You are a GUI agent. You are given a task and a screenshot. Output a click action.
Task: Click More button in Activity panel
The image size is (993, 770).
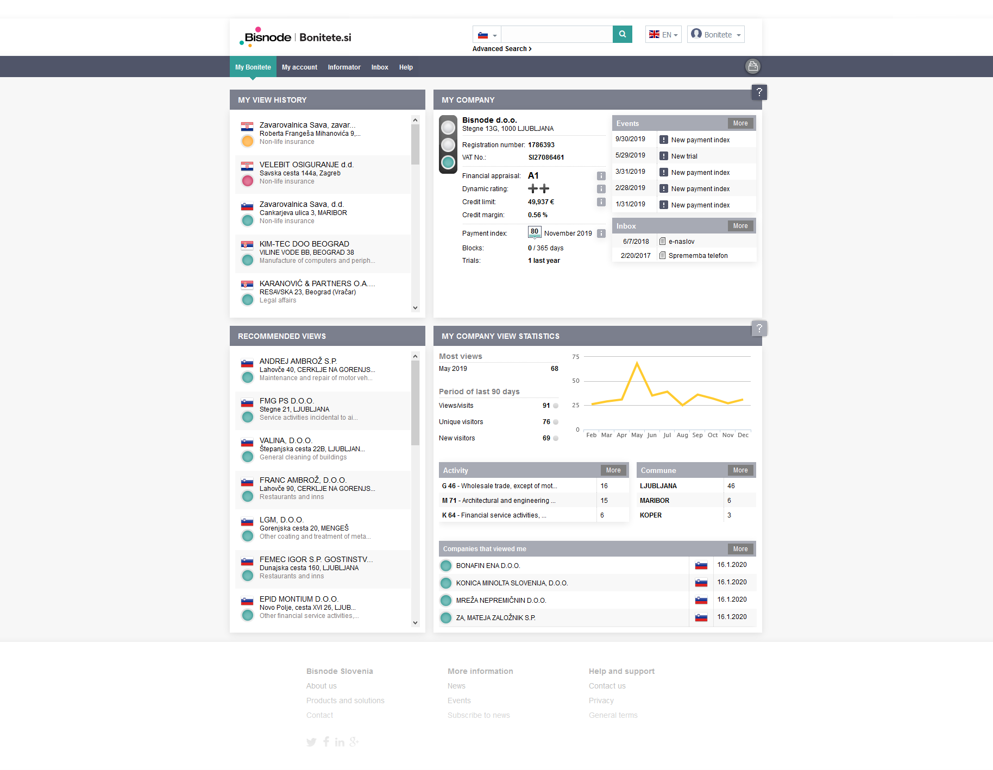pos(613,470)
